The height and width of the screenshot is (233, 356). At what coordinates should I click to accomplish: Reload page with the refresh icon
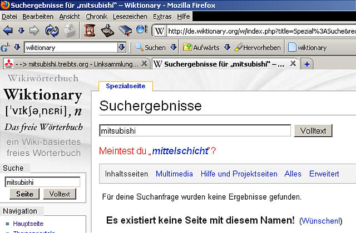[x=52, y=31]
